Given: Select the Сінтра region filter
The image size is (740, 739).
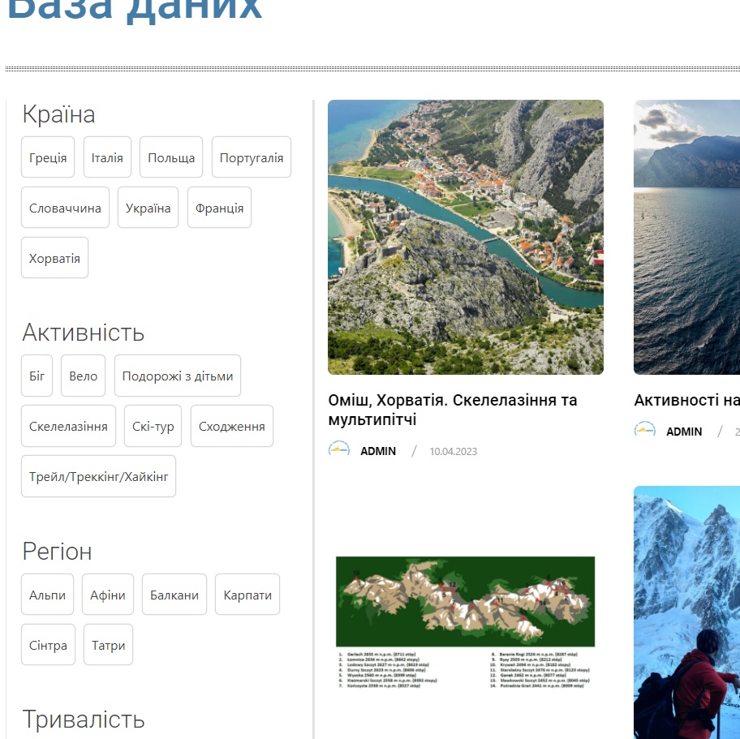Looking at the screenshot, I should point(47,644).
